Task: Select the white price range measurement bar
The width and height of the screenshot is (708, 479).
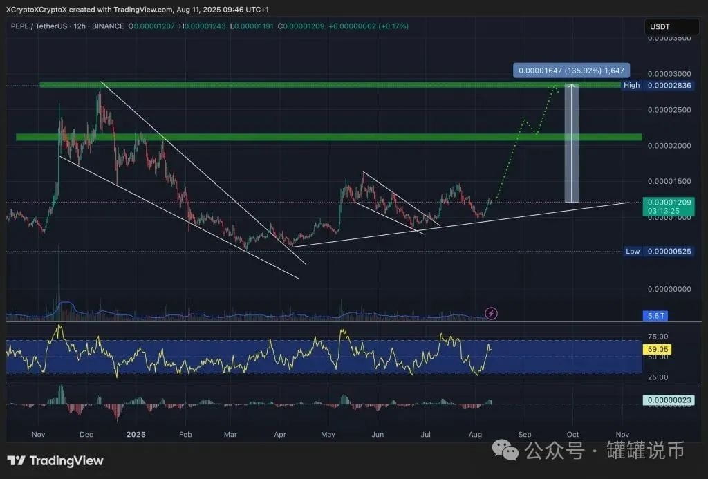Action: click(572, 142)
